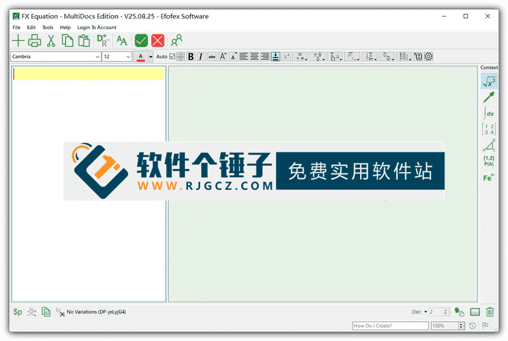Toggle the Auto checkbox
The width and height of the screenshot is (508, 341).
pyautogui.click(x=172, y=57)
